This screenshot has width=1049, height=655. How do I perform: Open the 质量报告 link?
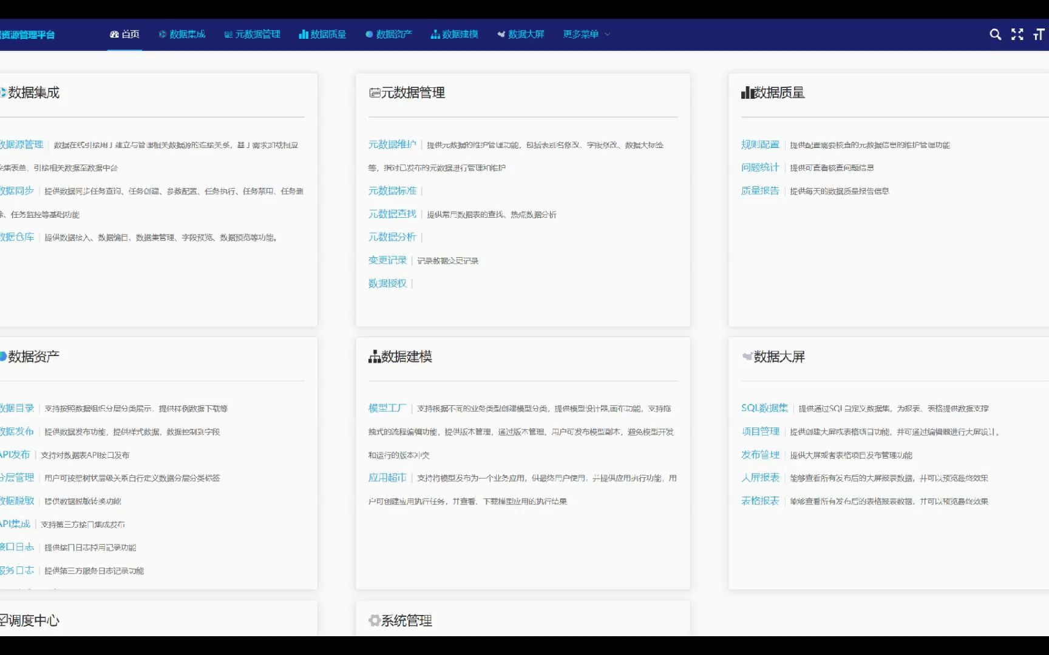click(760, 190)
